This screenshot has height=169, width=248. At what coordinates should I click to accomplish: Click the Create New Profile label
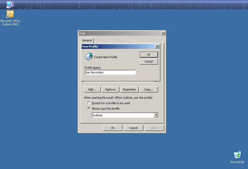pos(105,57)
